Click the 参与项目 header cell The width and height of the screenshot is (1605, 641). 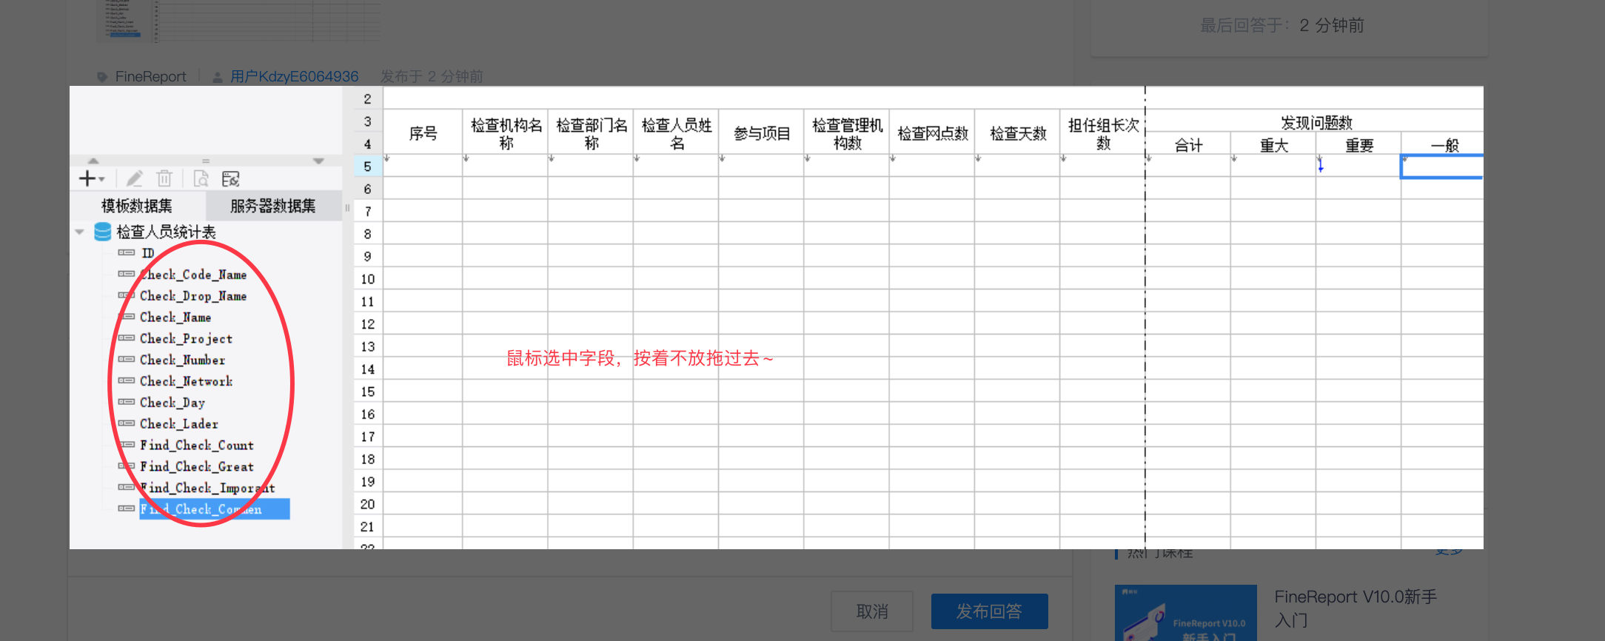pyautogui.click(x=762, y=133)
